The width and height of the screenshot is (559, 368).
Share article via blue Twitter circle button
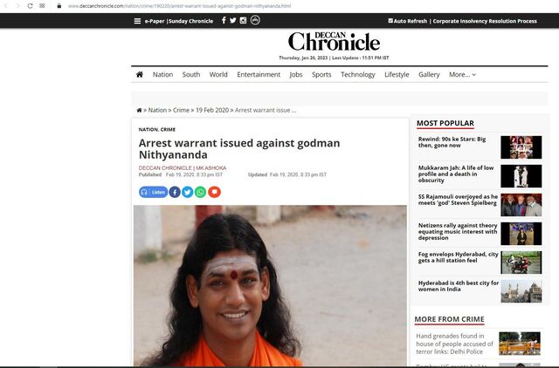[x=188, y=192]
